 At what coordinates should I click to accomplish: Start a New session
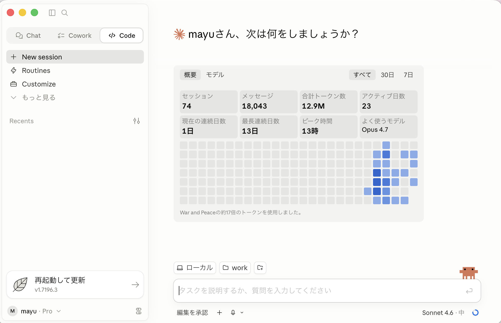point(75,57)
